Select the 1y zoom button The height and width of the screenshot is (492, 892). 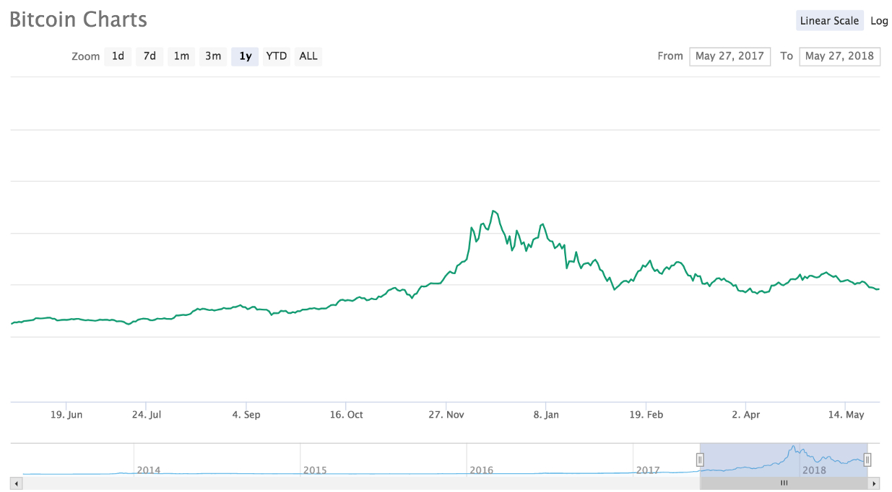(245, 56)
